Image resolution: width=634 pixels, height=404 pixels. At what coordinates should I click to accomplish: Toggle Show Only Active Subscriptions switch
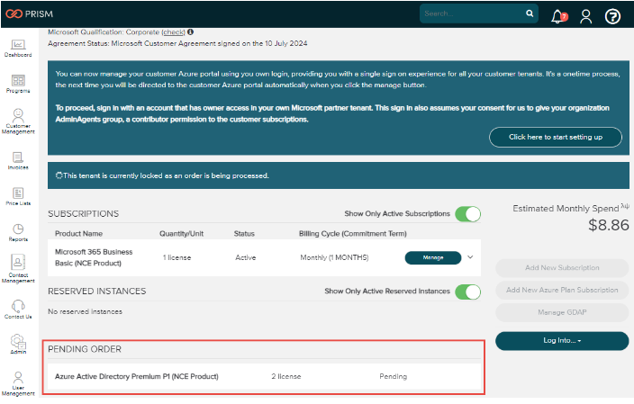tap(467, 214)
